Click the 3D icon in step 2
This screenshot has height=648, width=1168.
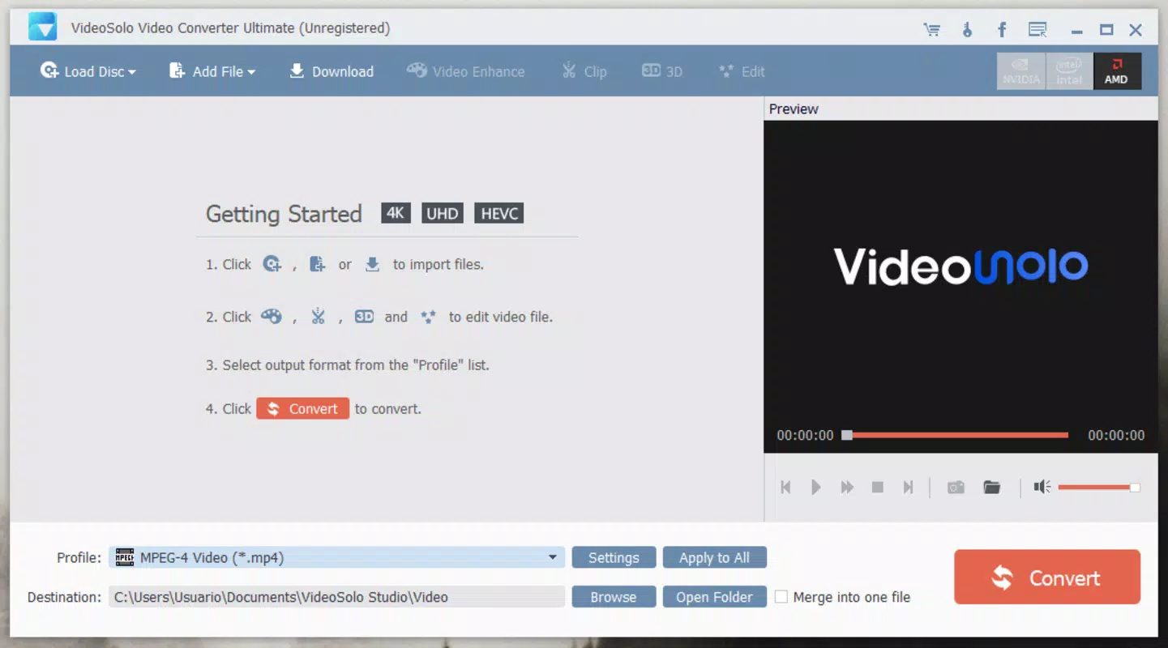tap(365, 317)
